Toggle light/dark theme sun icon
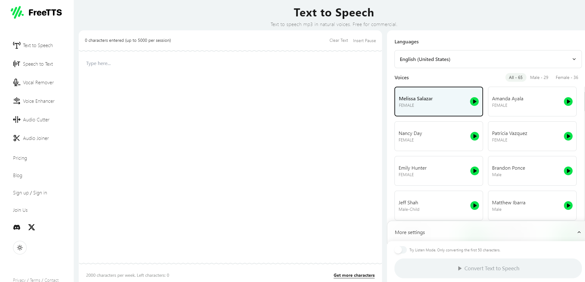 [20, 248]
